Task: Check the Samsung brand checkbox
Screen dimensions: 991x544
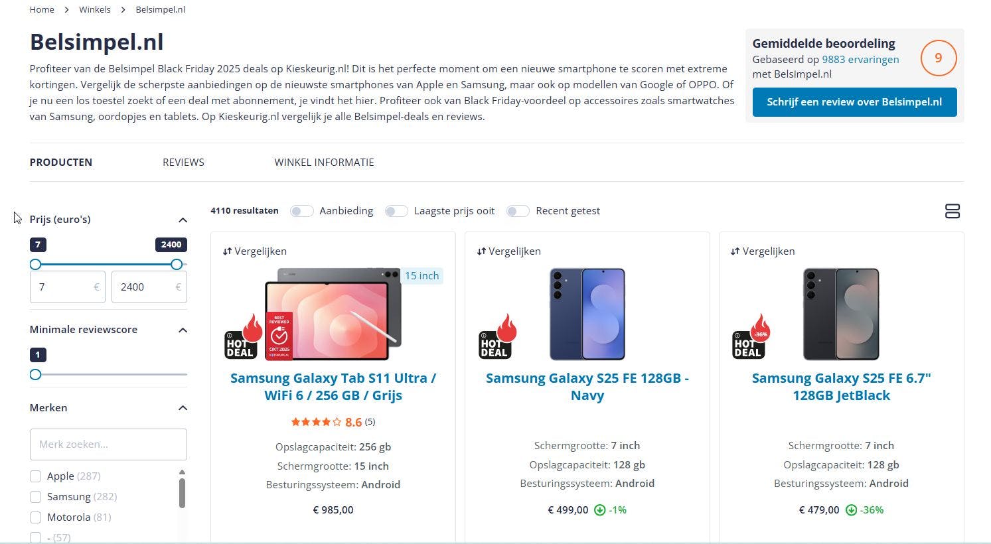Action: tap(36, 497)
